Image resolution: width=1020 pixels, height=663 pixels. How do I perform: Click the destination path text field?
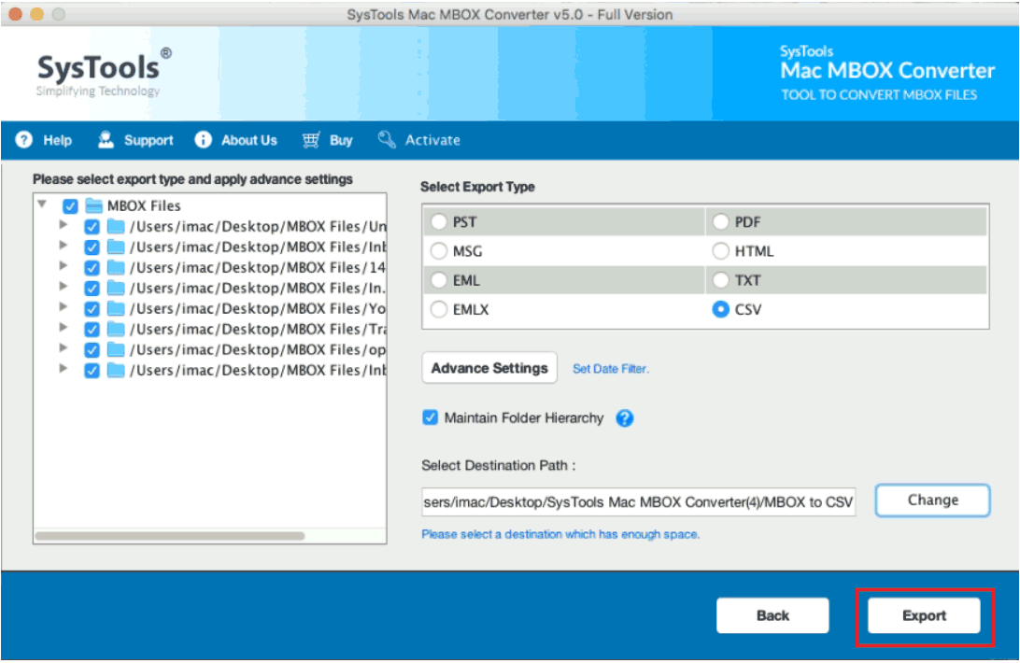point(639,502)
